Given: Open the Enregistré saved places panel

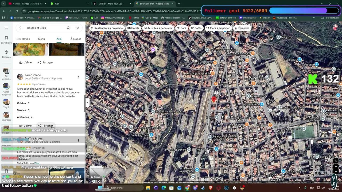Looking at the screenshot, I should [6, 40].
